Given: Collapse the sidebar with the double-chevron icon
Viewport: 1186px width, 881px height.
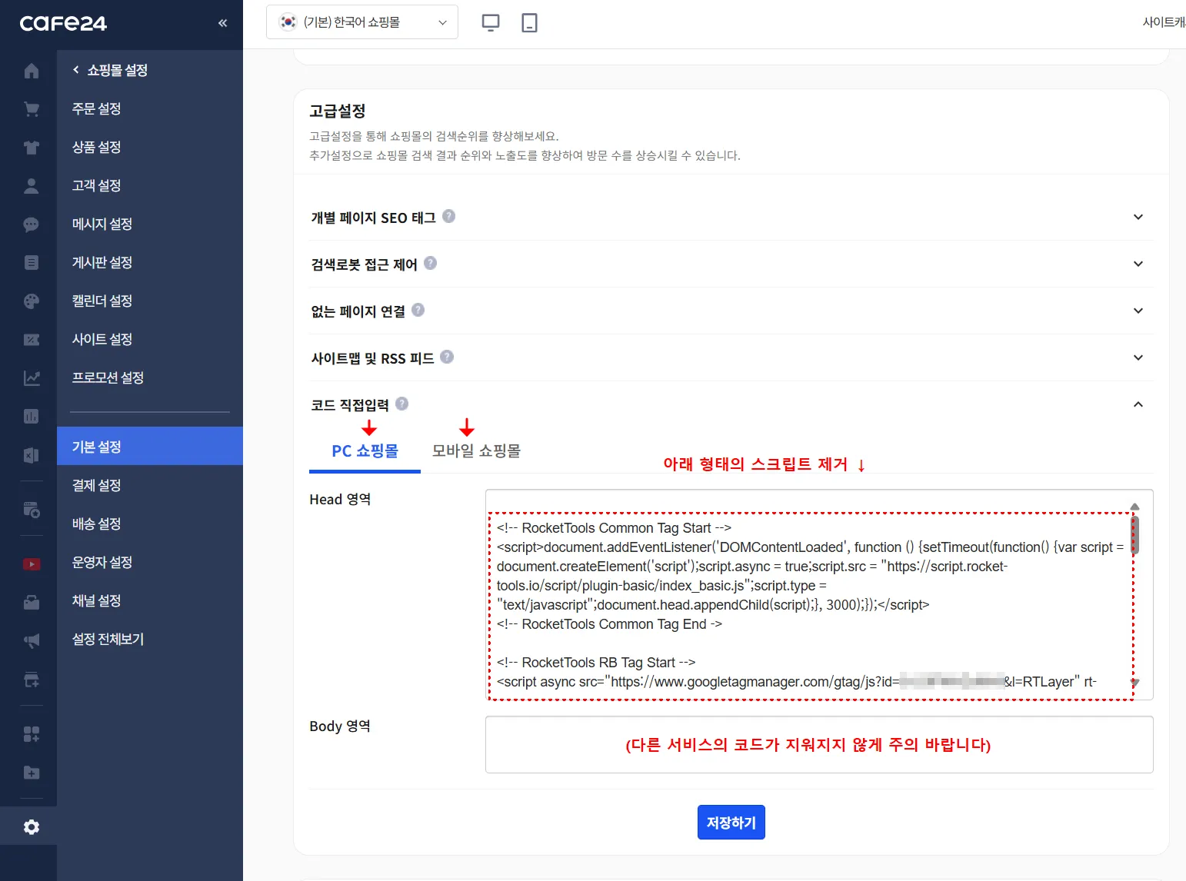Looking at the screenshot, I should point(223,23).
